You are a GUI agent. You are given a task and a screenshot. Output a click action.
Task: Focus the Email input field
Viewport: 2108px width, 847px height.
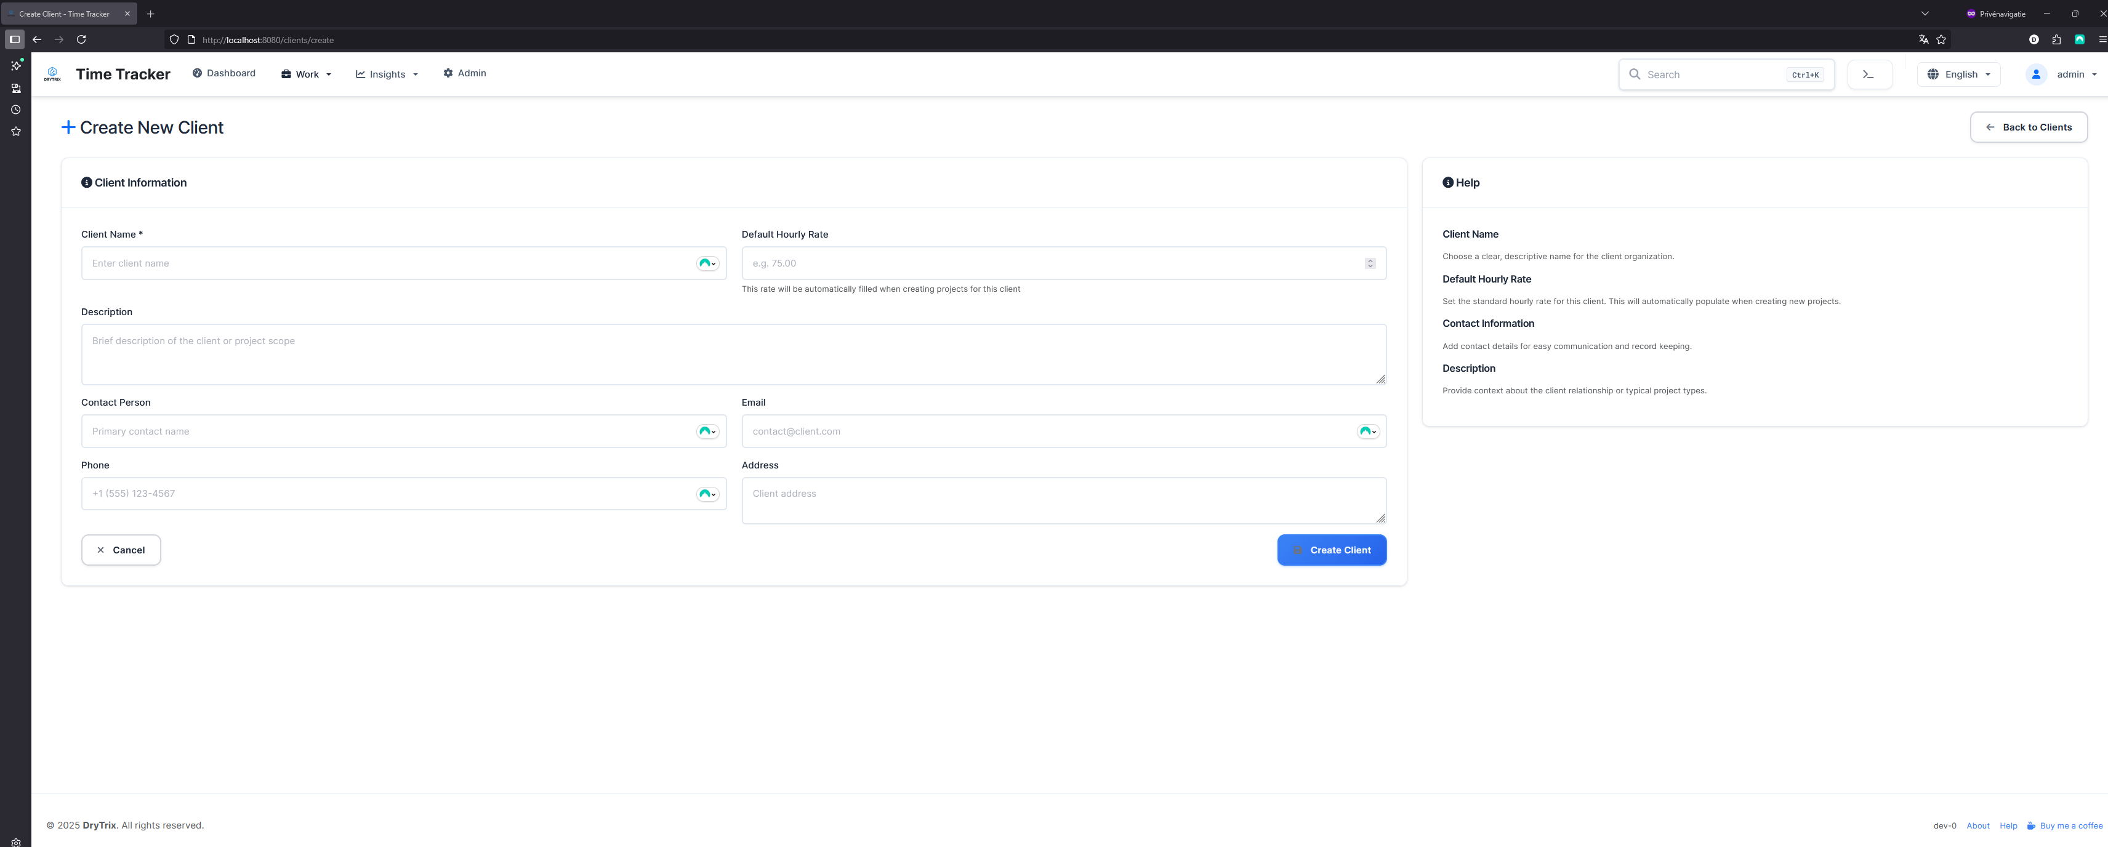pyautogui.click(x=982, y=430)
